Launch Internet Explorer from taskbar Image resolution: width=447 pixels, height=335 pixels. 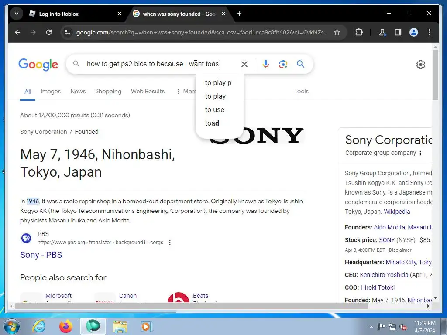point(39,326)
